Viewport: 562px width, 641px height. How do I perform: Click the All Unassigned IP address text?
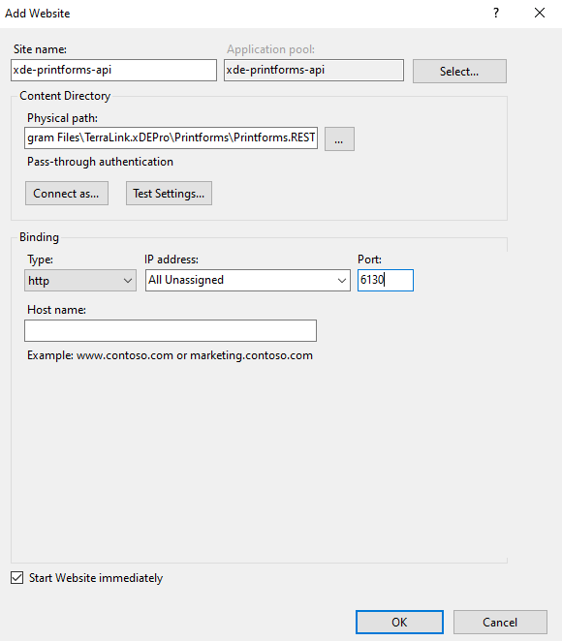point(186,280)
